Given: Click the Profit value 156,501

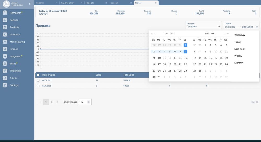Looking at the screenshot, I should (199, 14).
